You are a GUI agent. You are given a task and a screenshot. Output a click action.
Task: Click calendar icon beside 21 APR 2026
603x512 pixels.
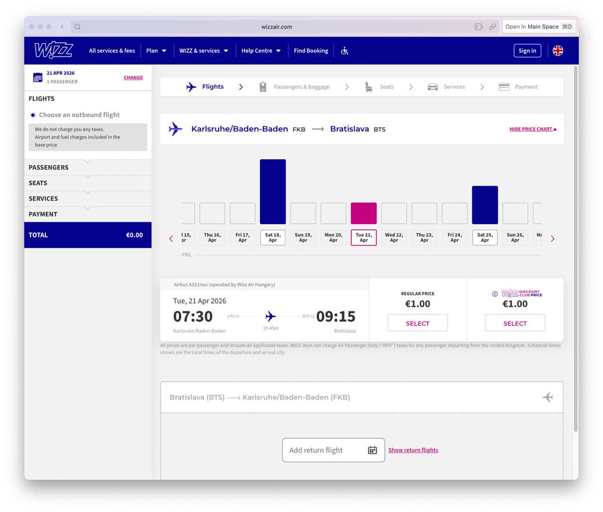click(x=38, y=77)
